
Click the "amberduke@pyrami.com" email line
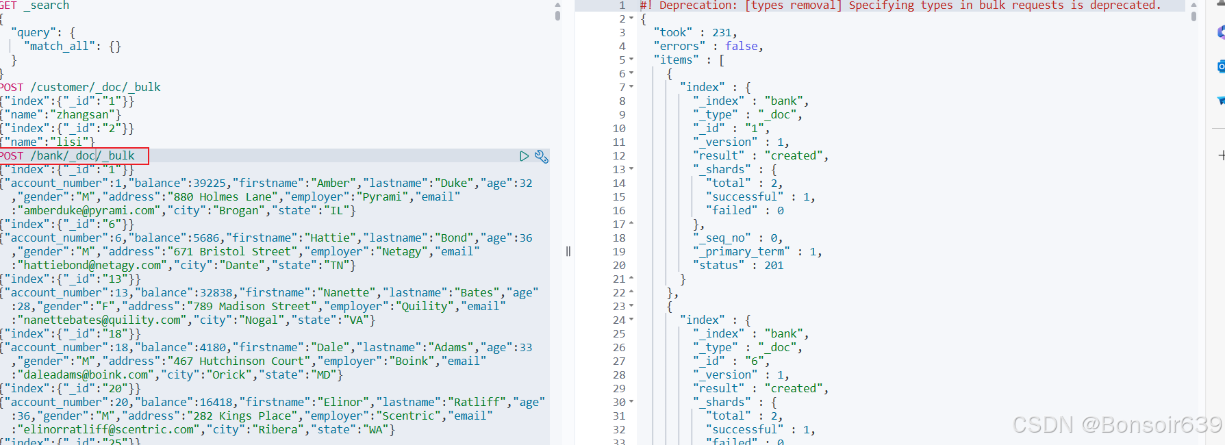click(x=184, y=211)
